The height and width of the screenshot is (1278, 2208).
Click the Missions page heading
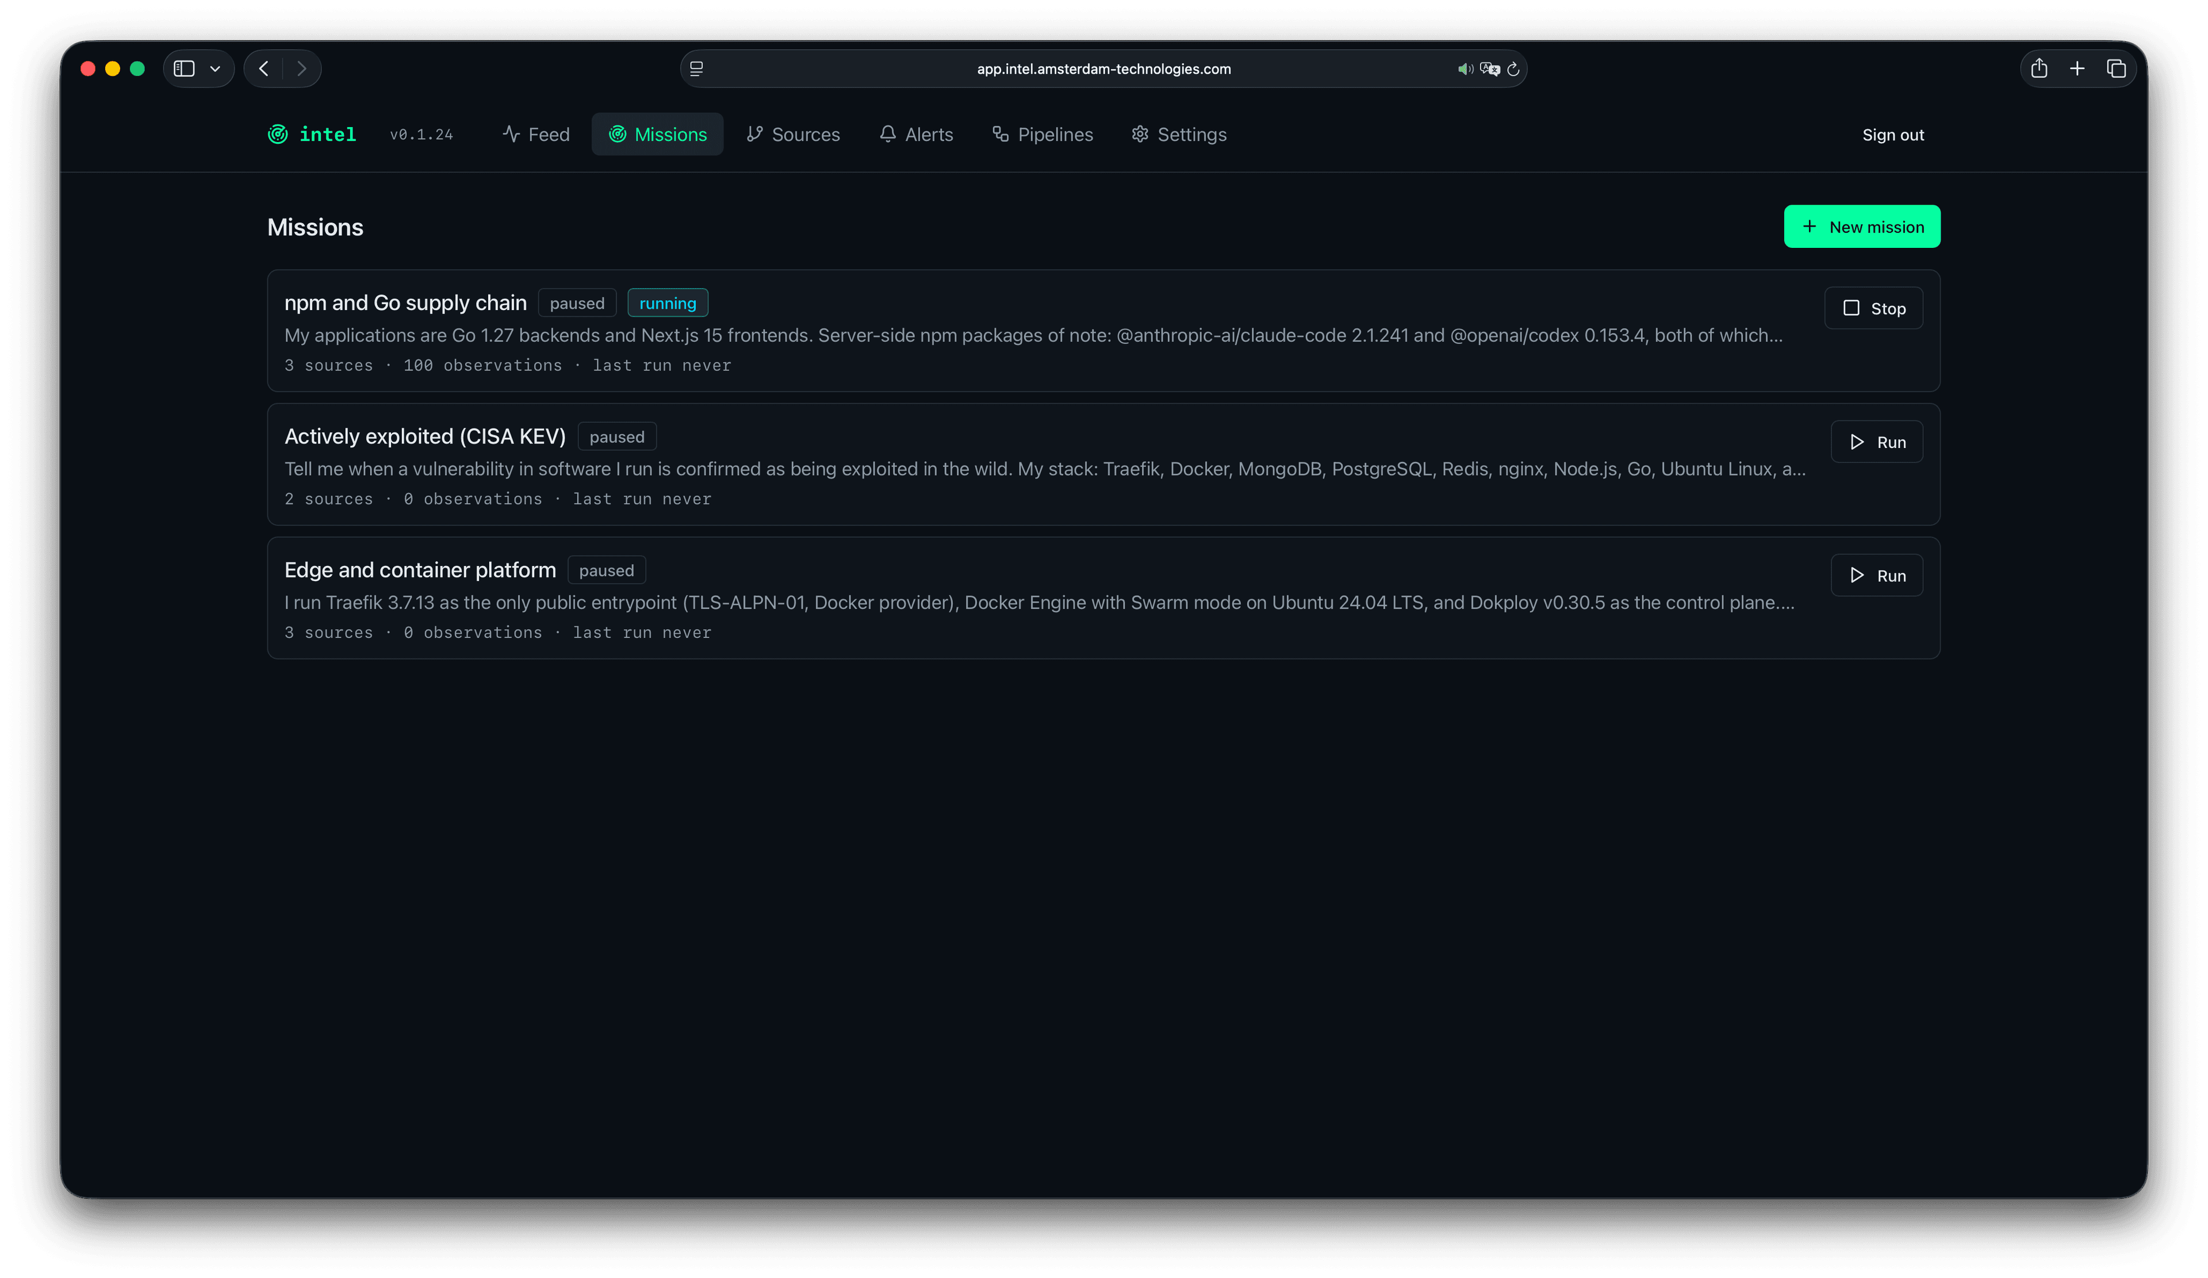point(316,227)
